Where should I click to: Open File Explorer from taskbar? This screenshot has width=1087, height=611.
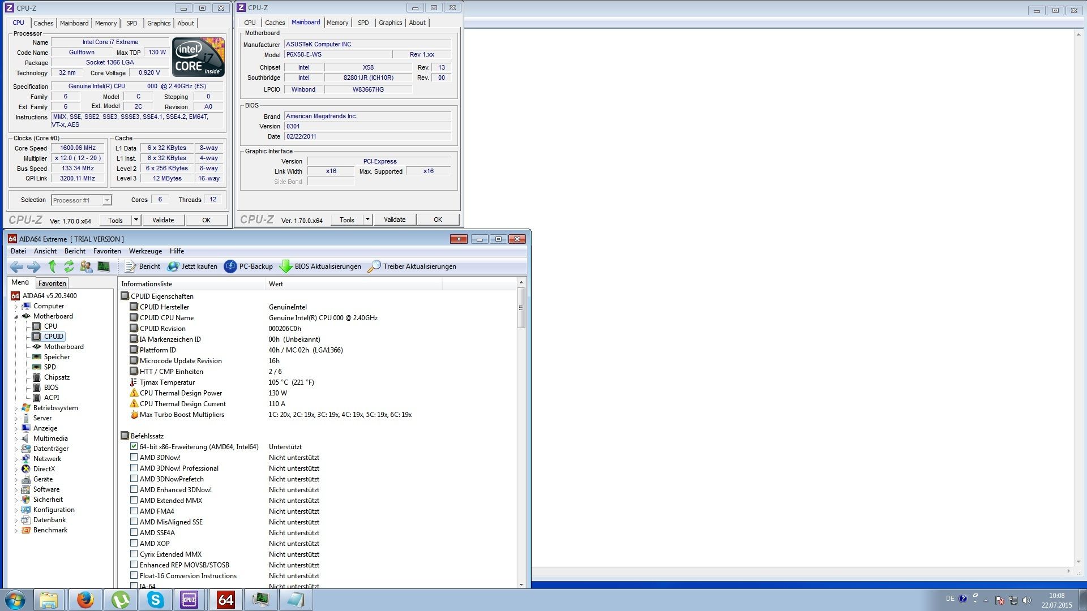click(49, 600)
